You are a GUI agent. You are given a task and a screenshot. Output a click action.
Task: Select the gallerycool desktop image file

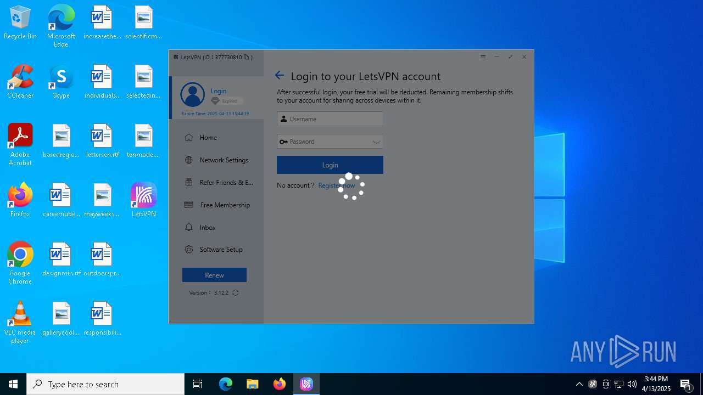coord(61,319)
